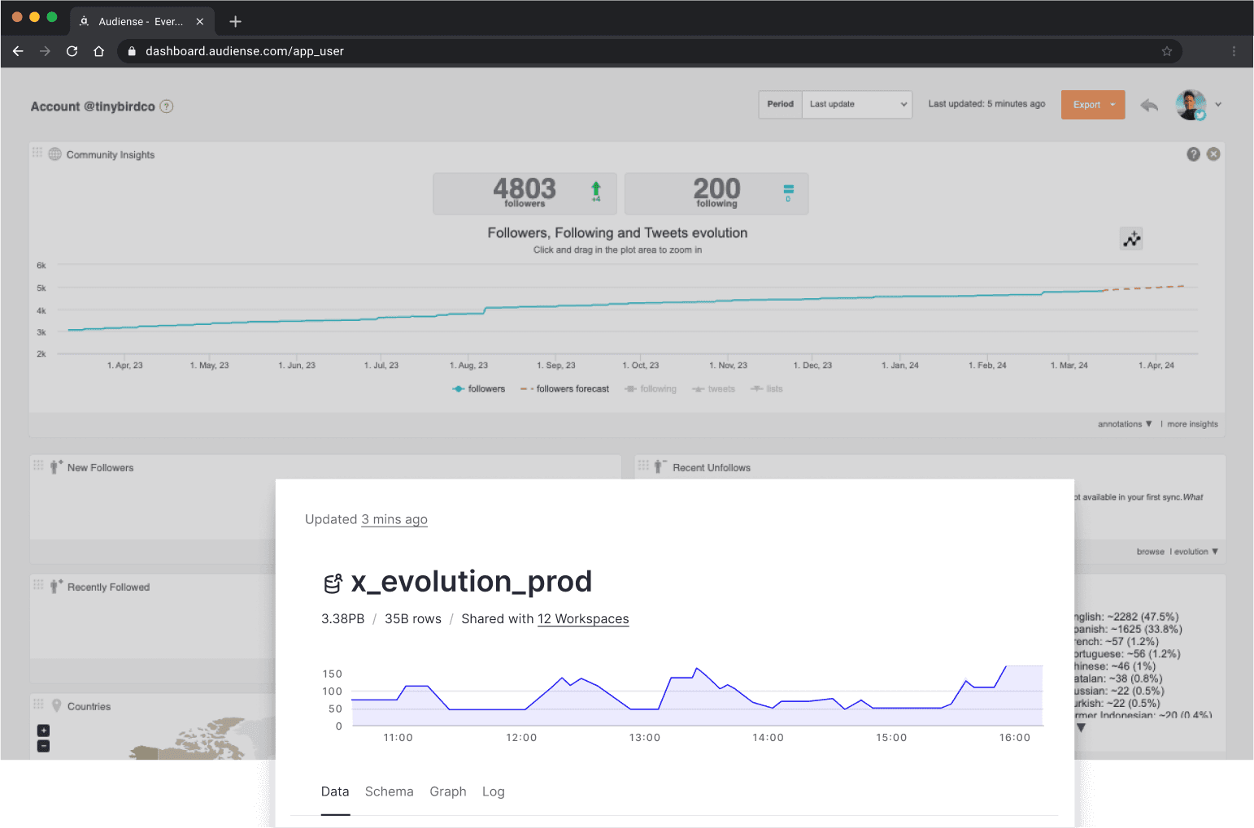This screenshot has height=828, width=1254.
Task: Click the 3 mins ago updated link
Action: [394, 519]
